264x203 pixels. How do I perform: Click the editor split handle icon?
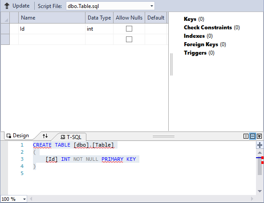click(260, 145)
